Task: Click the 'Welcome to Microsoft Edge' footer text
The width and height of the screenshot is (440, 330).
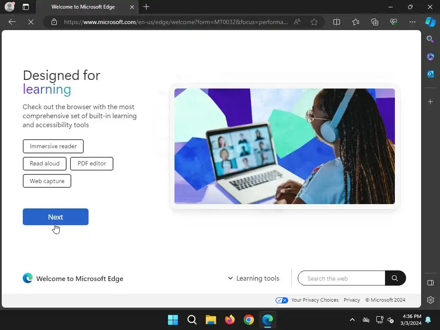Action: pos(79,278)
